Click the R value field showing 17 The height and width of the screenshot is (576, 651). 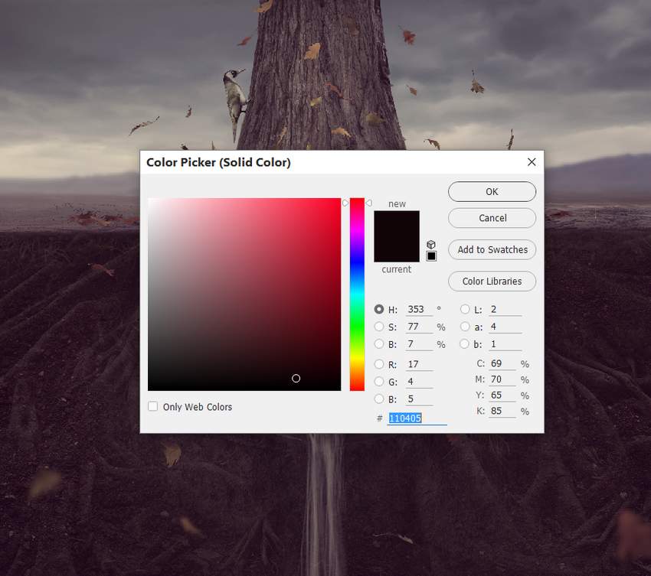pos(418,364)
